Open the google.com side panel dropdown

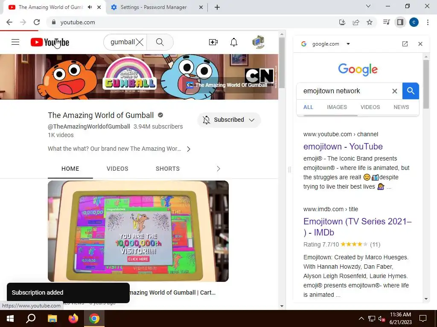pyautogui.click(x=348, y=44)
